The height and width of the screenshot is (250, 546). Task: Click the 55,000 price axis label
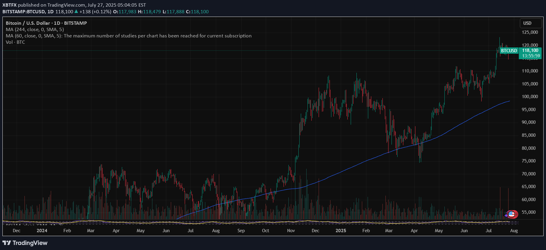(x=529, y=212)
